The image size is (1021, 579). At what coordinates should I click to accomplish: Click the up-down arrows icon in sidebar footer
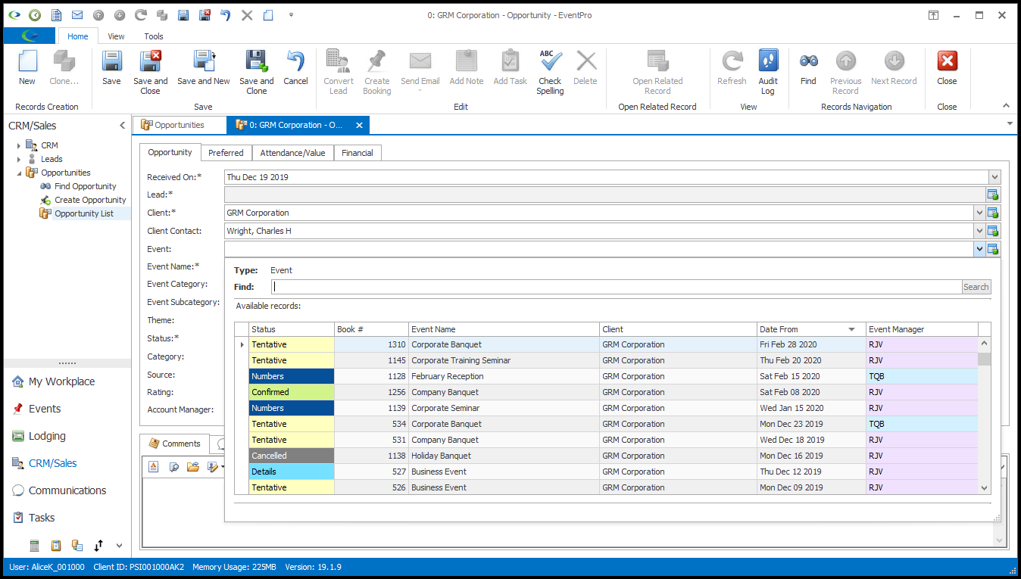(x=98, y=545)
